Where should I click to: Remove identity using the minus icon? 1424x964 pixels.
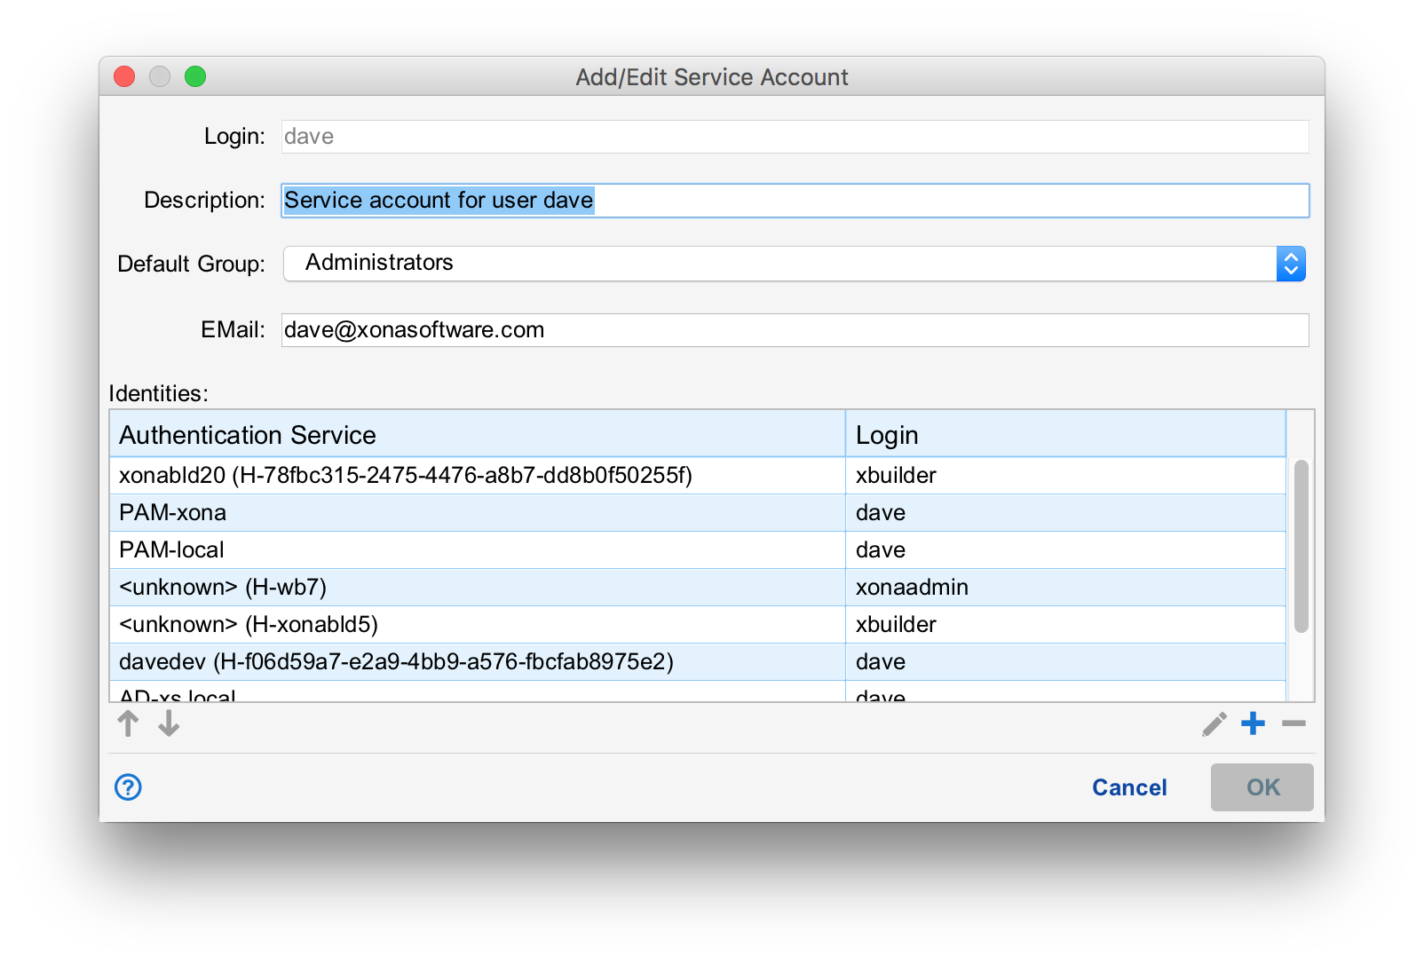pyautogui.click(x=1293, y=723)
